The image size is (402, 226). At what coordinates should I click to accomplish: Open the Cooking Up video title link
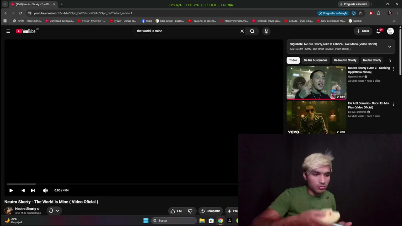[x=369, y=70]
